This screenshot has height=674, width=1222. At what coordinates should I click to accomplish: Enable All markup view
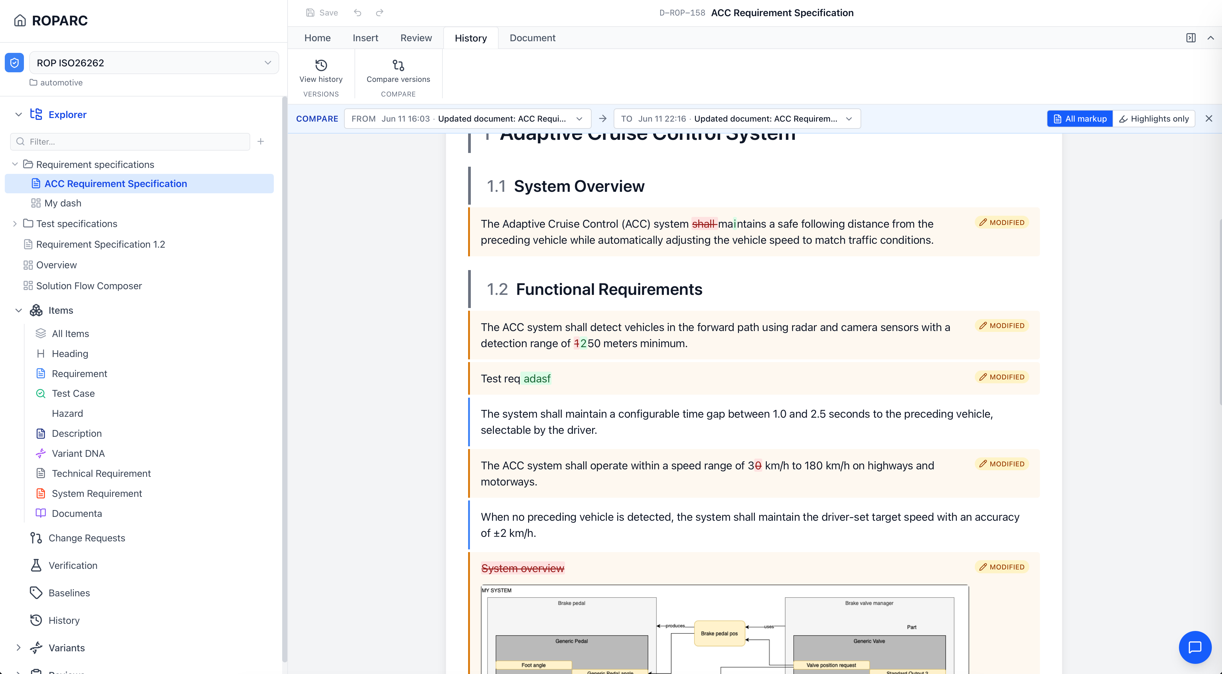(x=1080, y=119)
